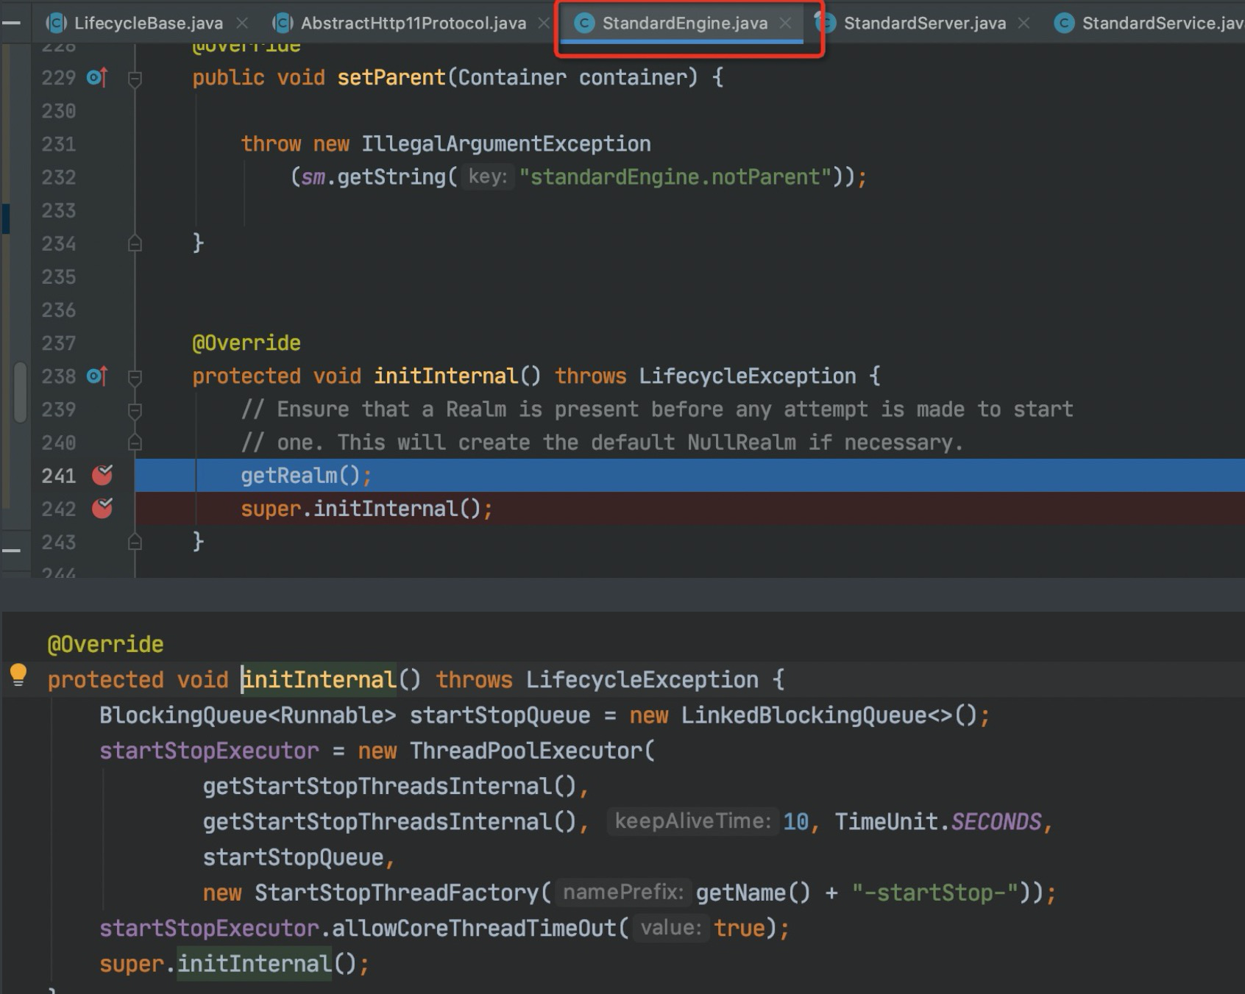Click line number 233 in the gutter

(x=59, y=211)
